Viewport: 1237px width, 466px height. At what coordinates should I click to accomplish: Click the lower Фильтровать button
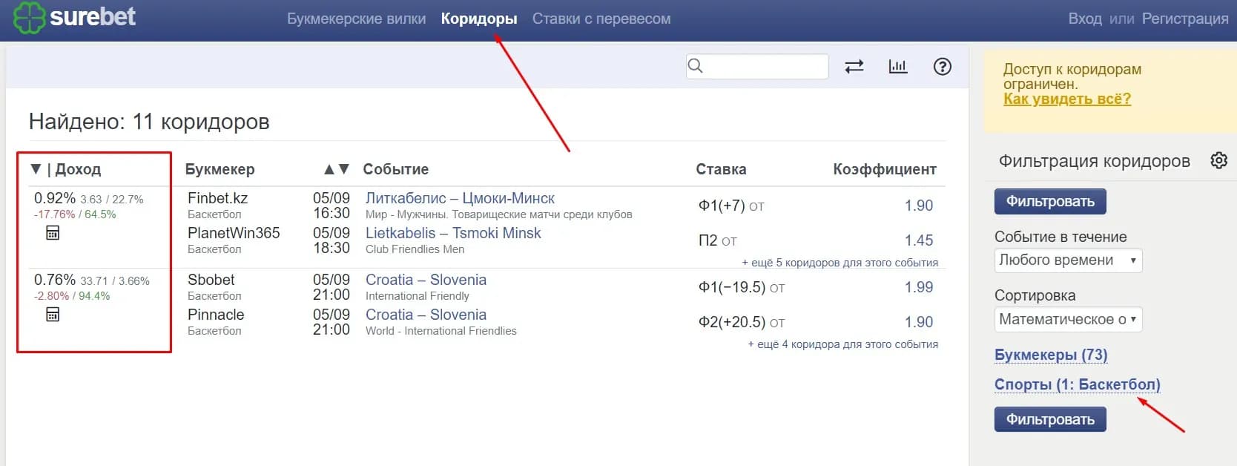[1050, 419]
